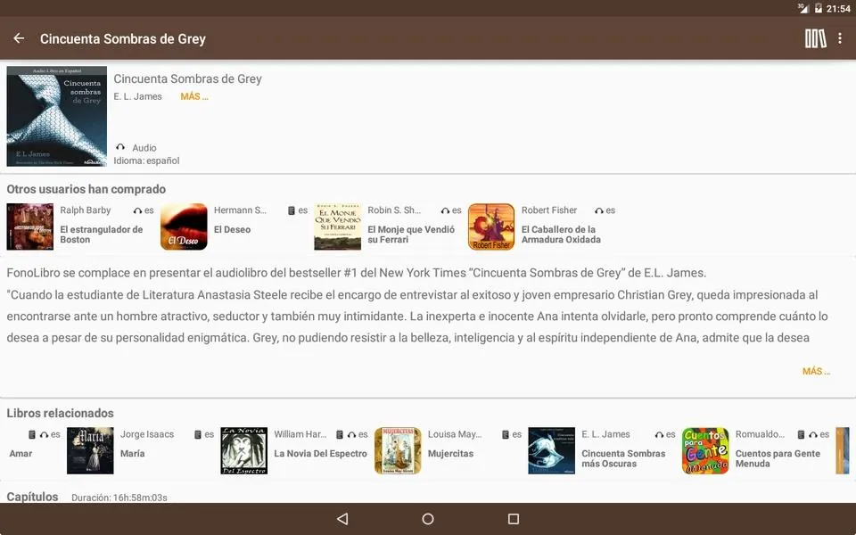
Task: Open Cincuenta Sombras más Oscuras title
Action: (x=623, y=458)
